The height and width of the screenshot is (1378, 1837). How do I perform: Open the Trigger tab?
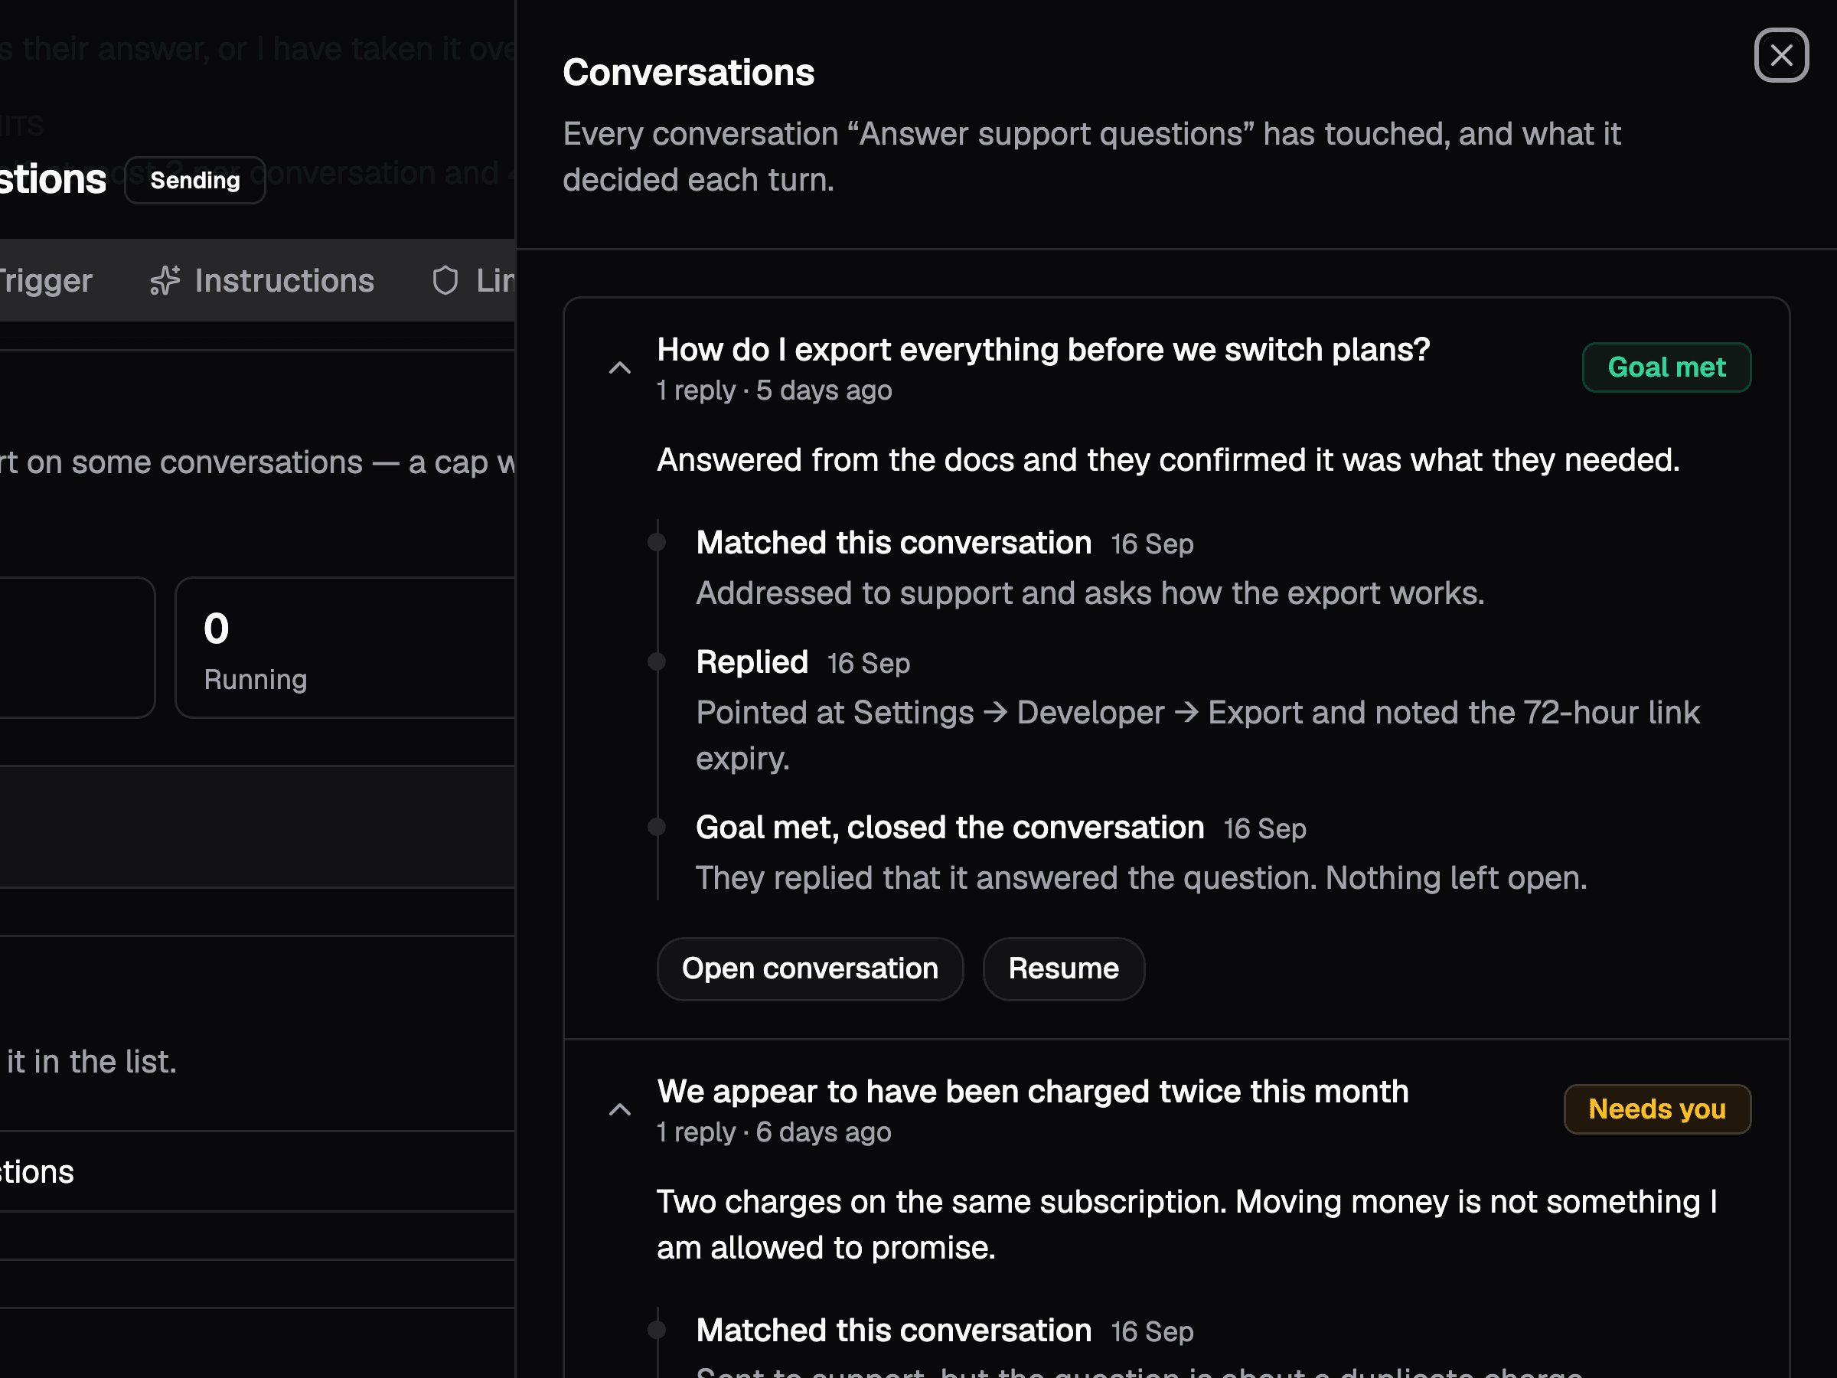point(46,281)
